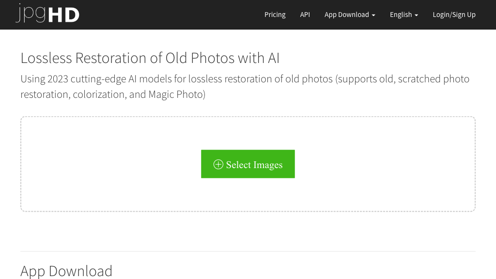Click the caret arrow beside App Download

coord(373,15)
